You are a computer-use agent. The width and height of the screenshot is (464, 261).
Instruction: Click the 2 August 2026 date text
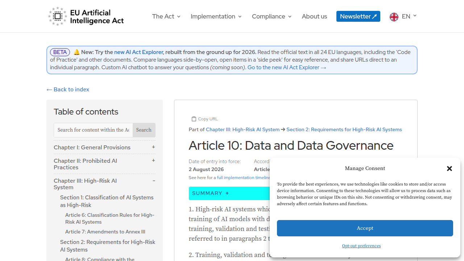coord(206,169)
